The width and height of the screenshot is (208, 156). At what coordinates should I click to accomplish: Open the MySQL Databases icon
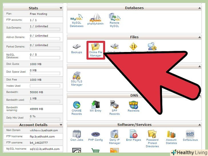pyautogui.click(x=77, y=17)
